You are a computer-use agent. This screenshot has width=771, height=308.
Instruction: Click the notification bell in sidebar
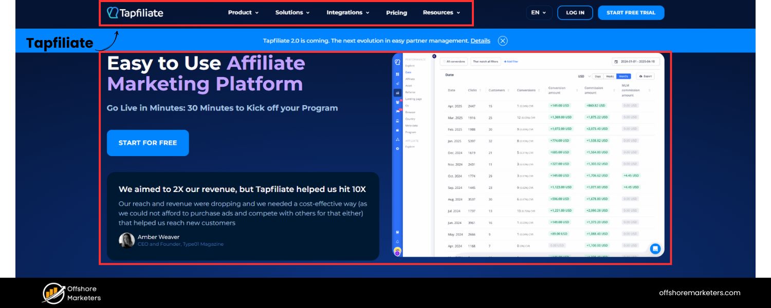pos(397,241)
